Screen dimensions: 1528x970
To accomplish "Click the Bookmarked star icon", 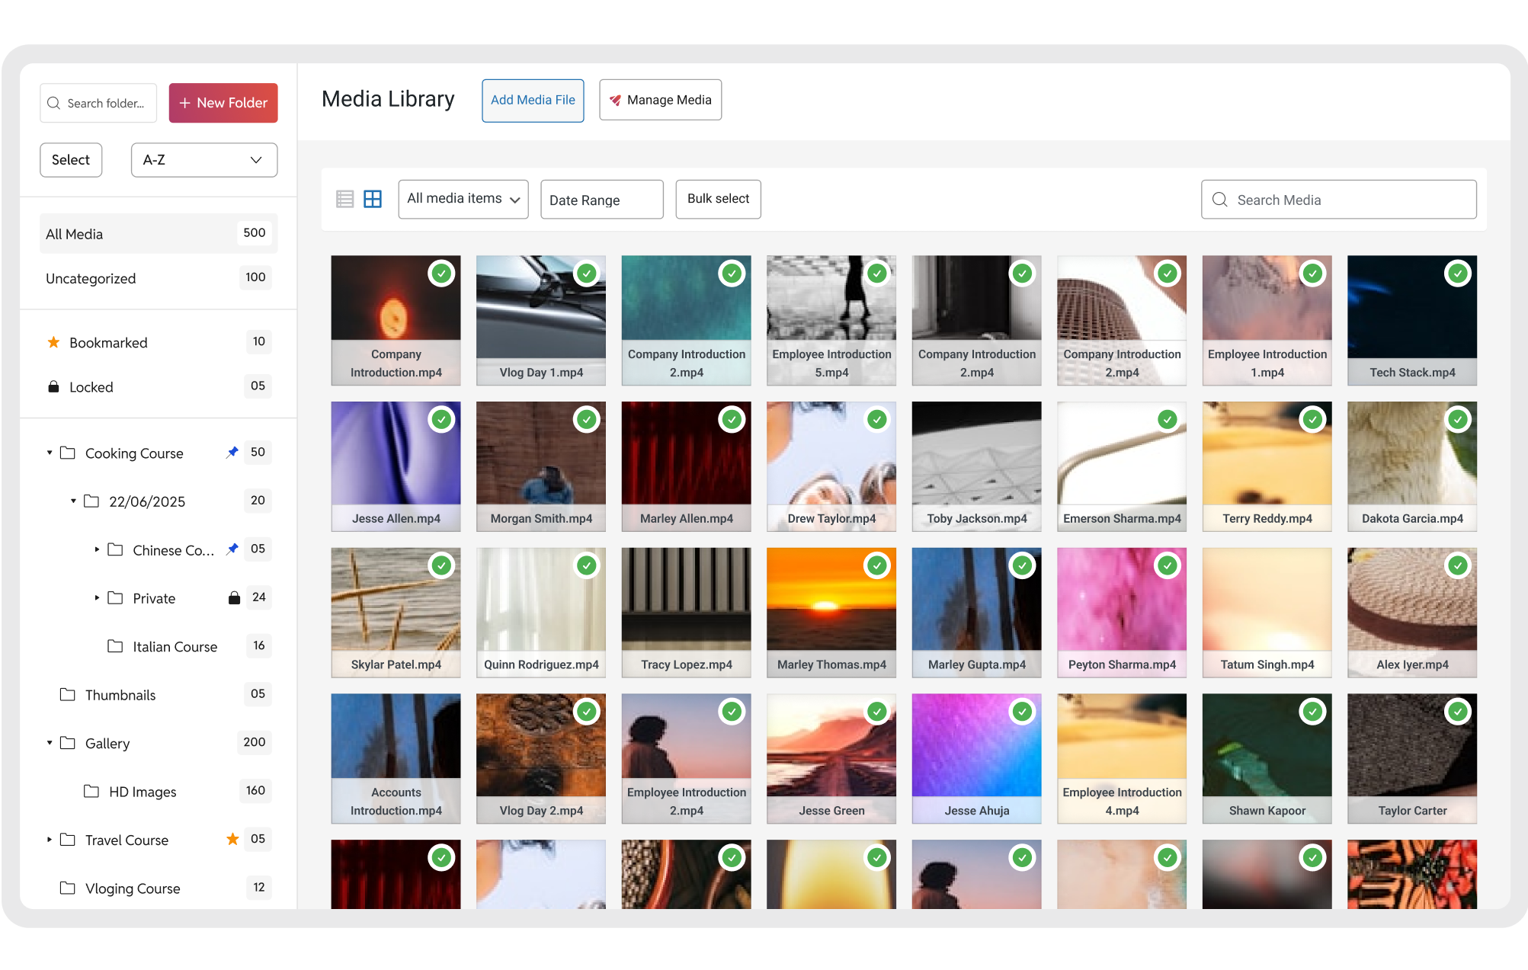I will tap(53, 343).
